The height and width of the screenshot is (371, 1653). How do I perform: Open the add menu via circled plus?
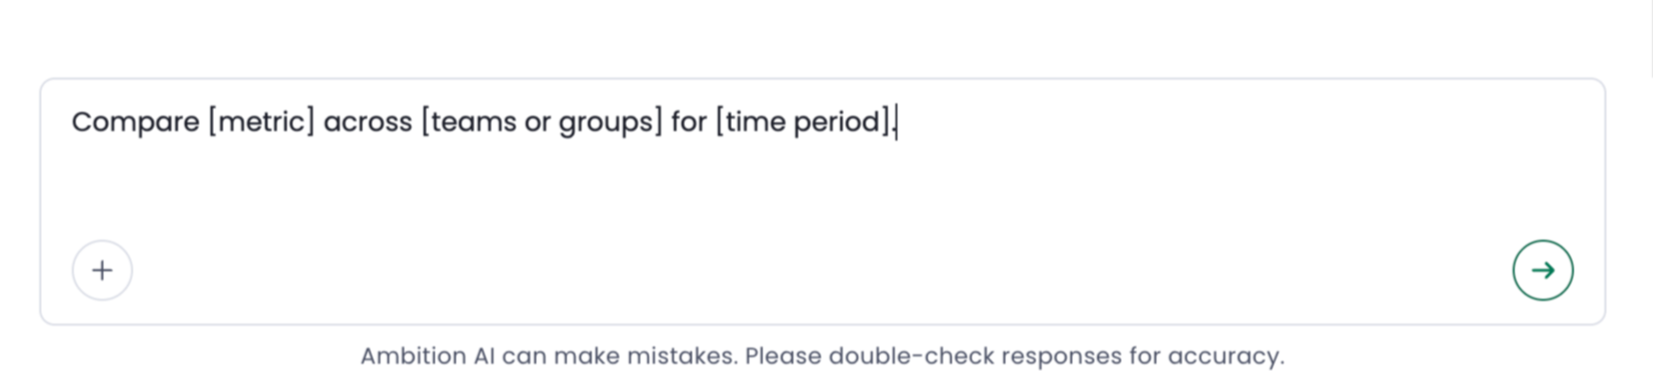point(102,270)
